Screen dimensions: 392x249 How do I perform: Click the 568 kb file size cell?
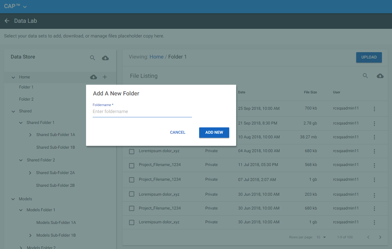point(311,165)
